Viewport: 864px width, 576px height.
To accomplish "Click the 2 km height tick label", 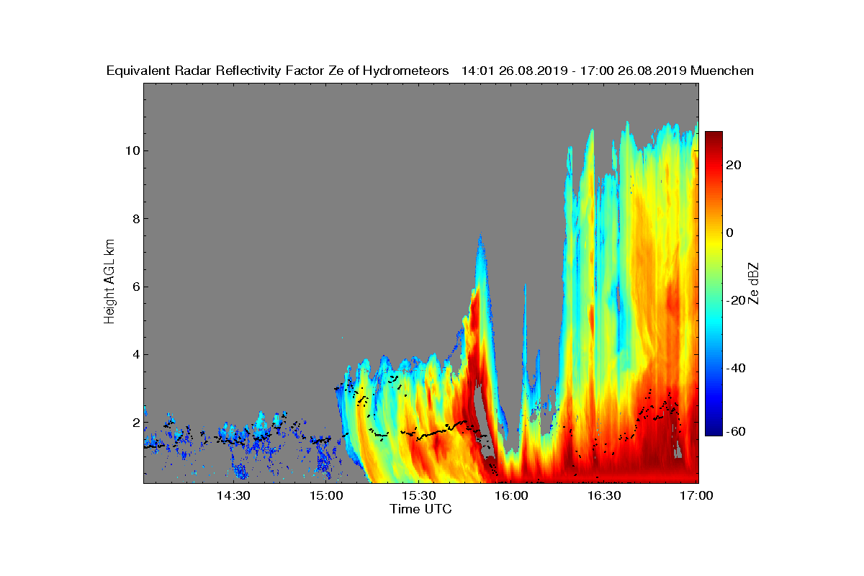I will (135, 423).
